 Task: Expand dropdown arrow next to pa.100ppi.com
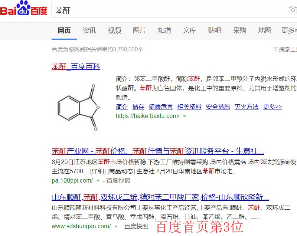click(x=98, y=181)
